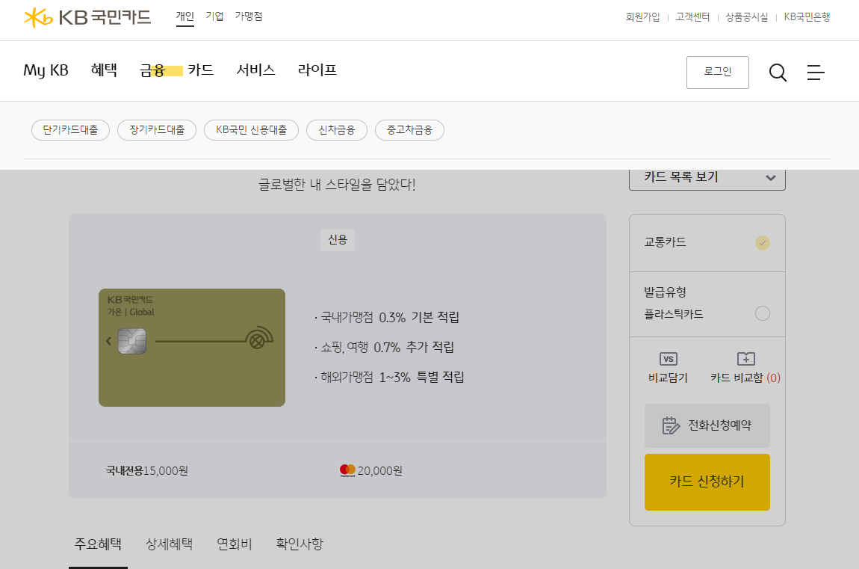Switch to the 기업 section
The height and width of the screenshot is (569, 859).
tap(215, 17)
